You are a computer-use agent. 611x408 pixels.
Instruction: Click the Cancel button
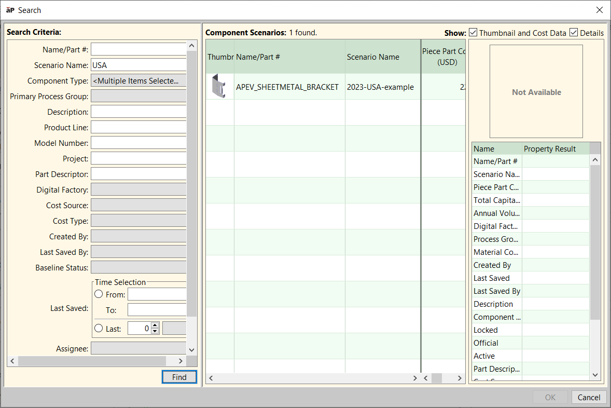(589, 397)
